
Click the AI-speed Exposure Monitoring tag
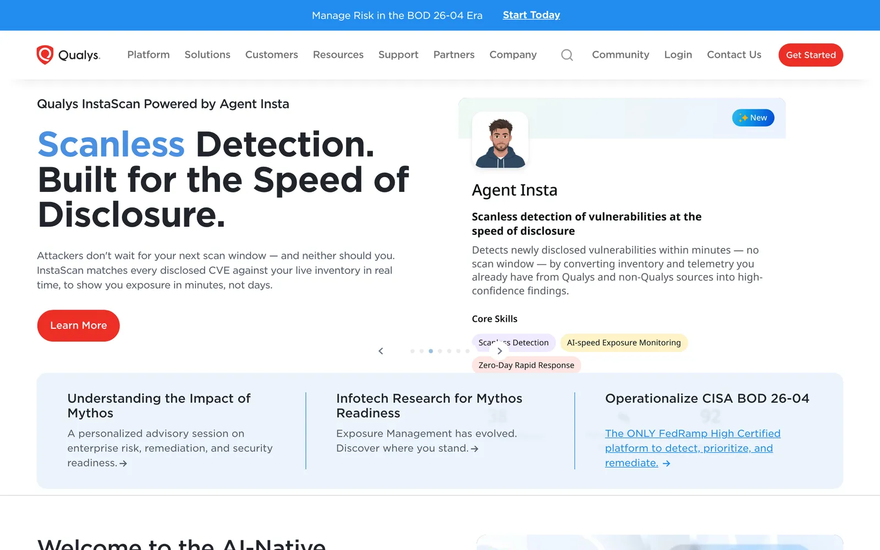click(x=624, y=343)
